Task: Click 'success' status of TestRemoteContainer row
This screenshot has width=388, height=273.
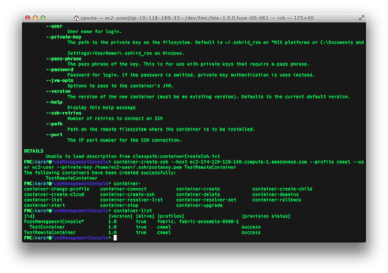Action: 251,233
